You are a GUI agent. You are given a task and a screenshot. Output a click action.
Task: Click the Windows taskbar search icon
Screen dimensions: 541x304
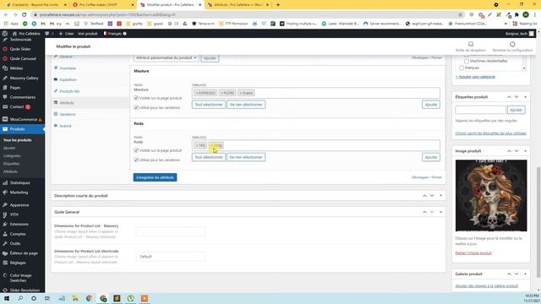tap(20, 298)
